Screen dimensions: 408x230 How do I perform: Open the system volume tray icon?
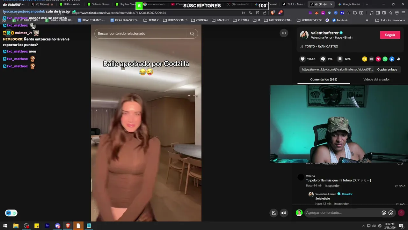click(374, 226)
